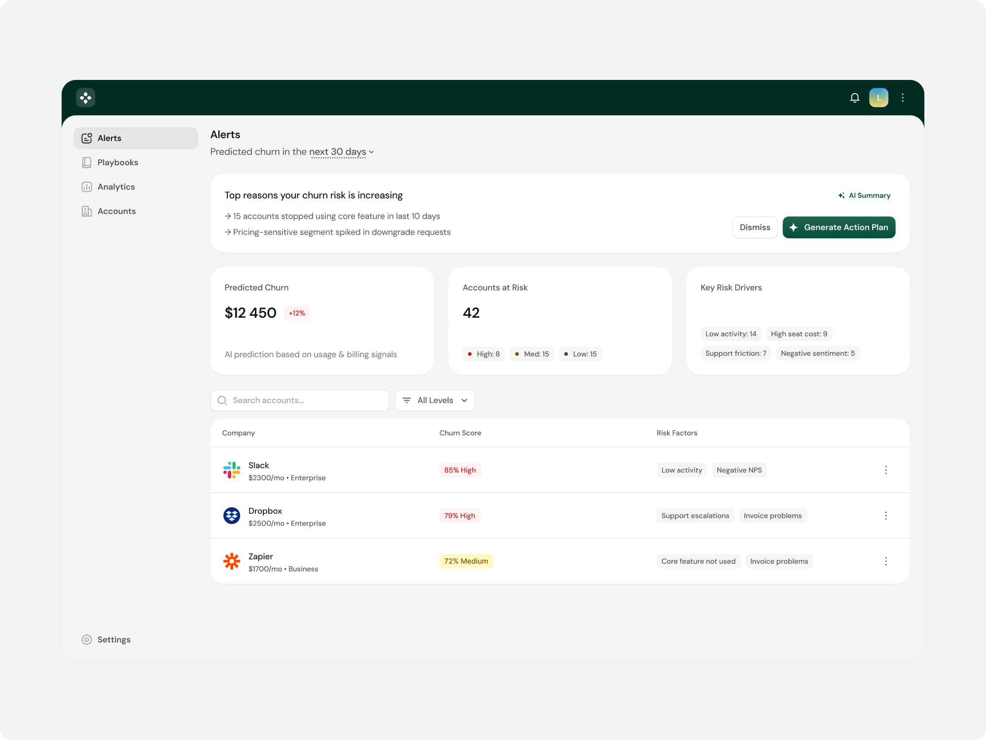Click the Churn Score column header
The height and width of the screenshot is (740, 986).
point(460,433)
